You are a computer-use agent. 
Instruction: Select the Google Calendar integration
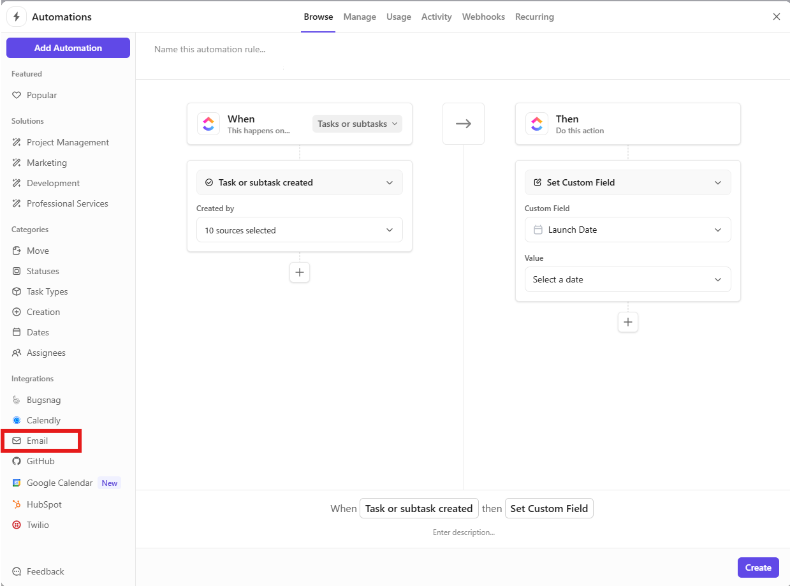(x=59, y=483)
